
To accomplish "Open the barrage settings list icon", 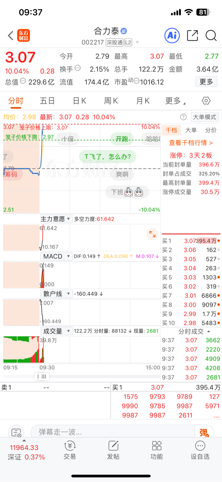I will tap(16, 432).
